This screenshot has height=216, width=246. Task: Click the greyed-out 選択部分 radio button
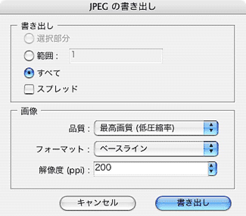[29, 39]
